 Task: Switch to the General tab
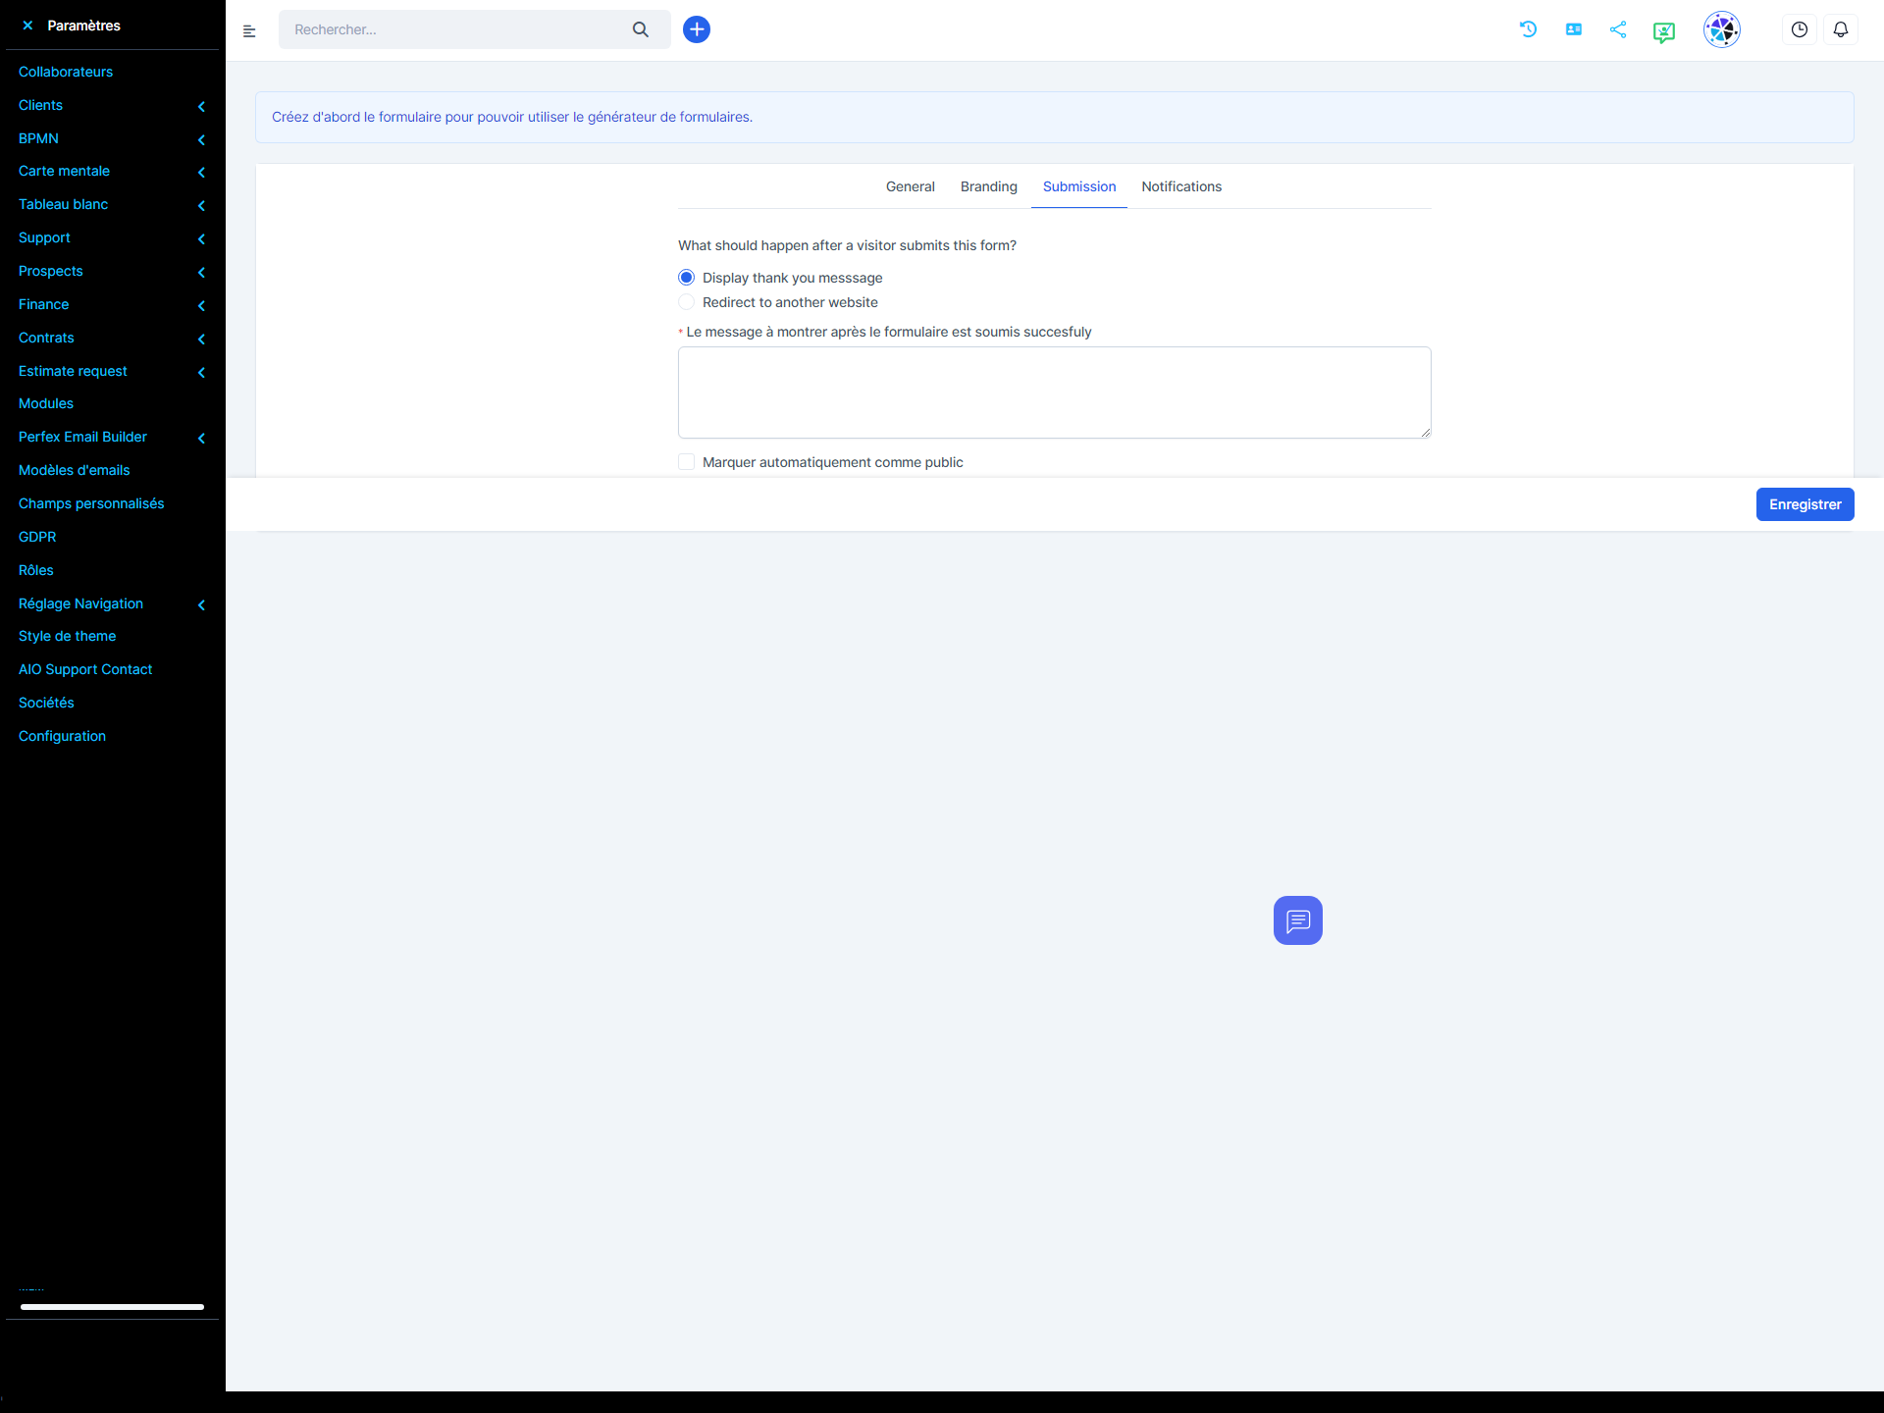pos(910,187)
